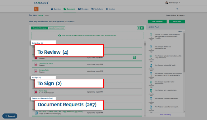Select the Requested Items toggle tab
Screen dimensions: 207x120
[40, 28]
